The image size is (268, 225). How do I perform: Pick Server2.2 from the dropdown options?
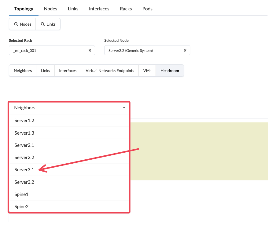(x=24, y=158)
